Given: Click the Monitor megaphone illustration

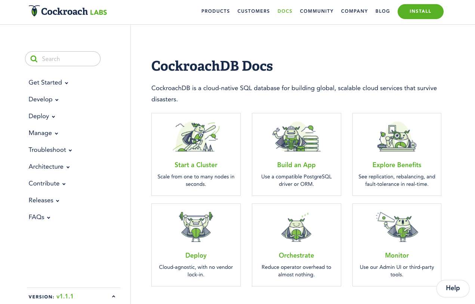Looking at the screenshot, I should tap(397, 227).
